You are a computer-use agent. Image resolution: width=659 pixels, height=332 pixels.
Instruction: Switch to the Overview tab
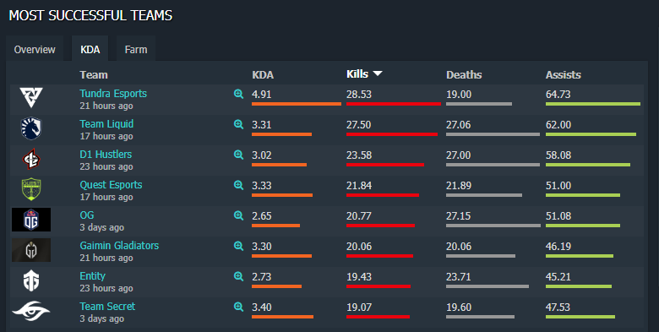point(35,49)
